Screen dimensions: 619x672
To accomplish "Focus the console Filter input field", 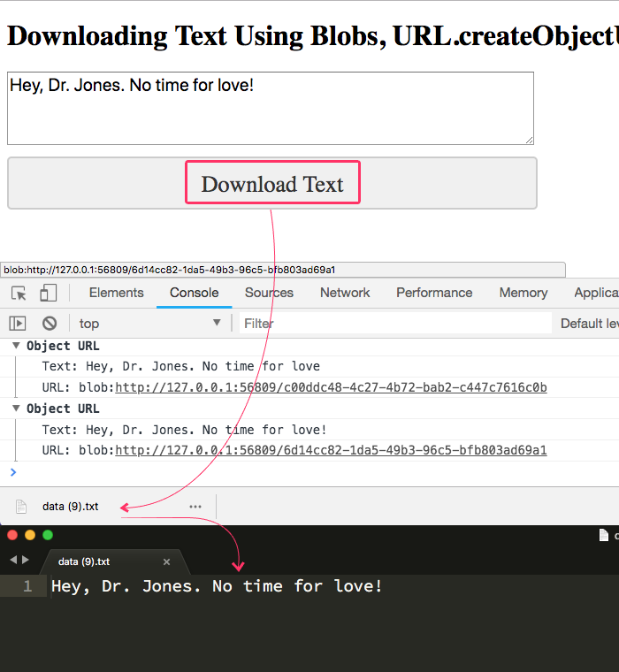I will pyautogui.click(x=394, y=324).
